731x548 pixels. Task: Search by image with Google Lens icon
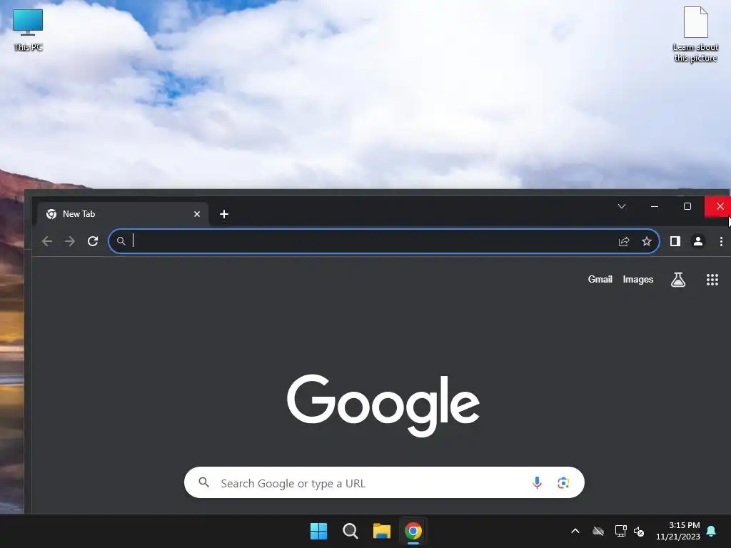tap(563, 483)
